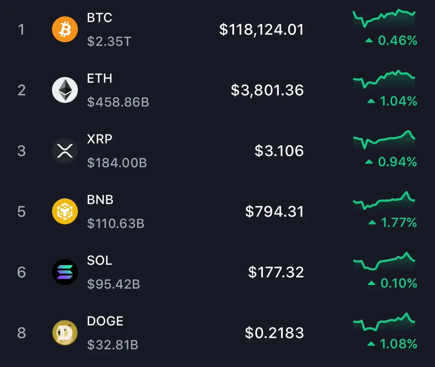Click the Dogecoin dog coin icon

click(x=65, y=333)
